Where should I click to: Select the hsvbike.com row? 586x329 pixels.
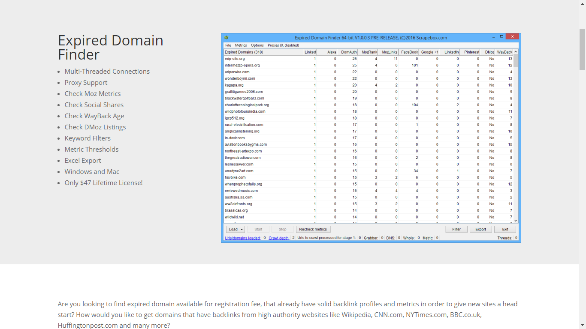coord(369,177)
